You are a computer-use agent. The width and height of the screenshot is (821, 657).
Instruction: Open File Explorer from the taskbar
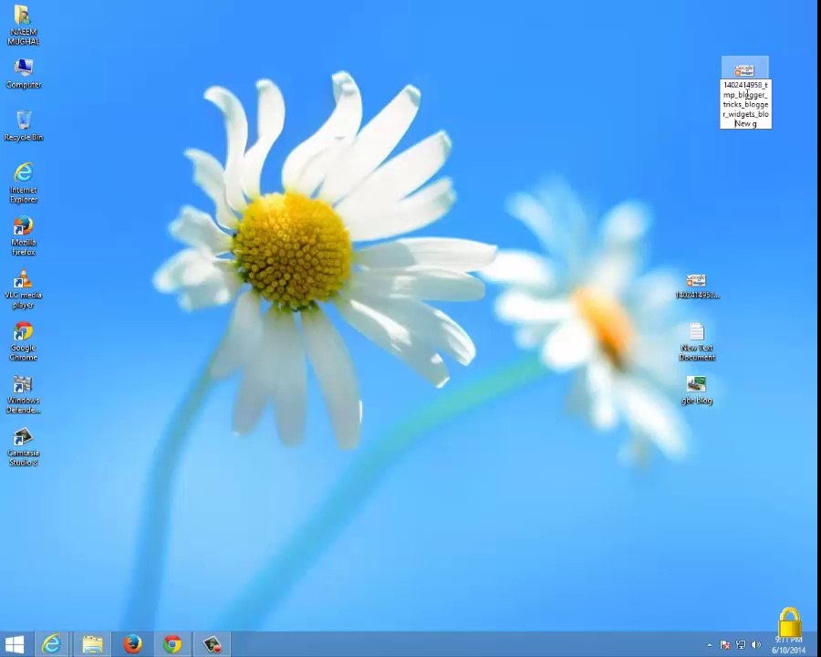click(92, 644)
